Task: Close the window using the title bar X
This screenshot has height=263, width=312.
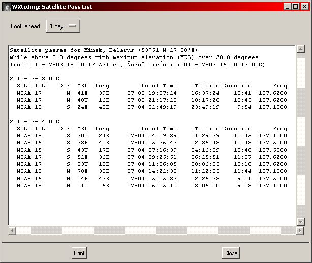Action: pyautogui.click(x=304, y=7)
